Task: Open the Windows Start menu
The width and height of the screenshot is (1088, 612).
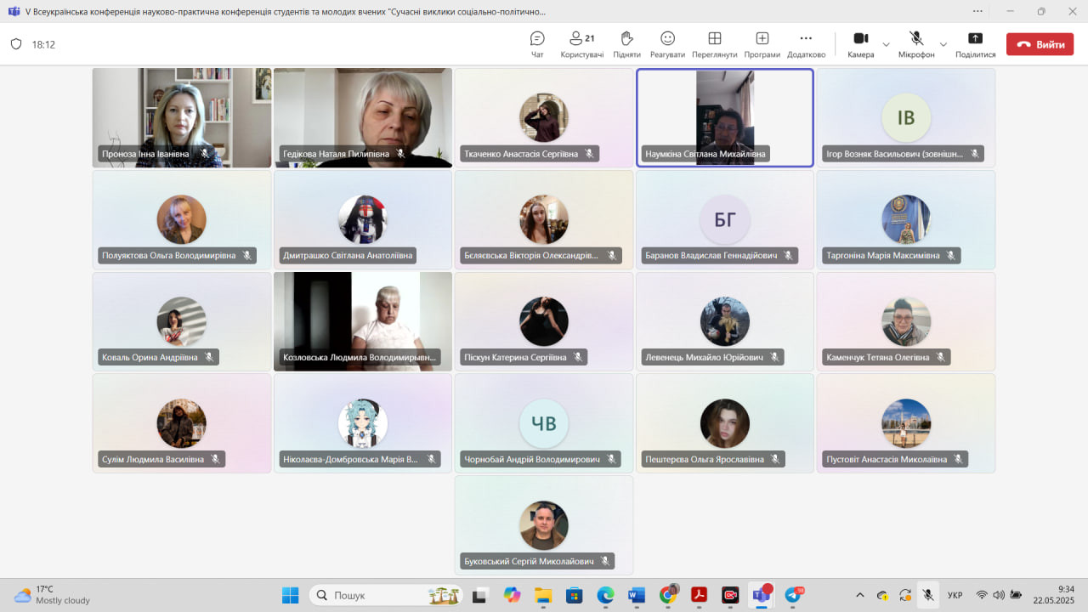Action: pyautogui.click(x=290, y=595)
